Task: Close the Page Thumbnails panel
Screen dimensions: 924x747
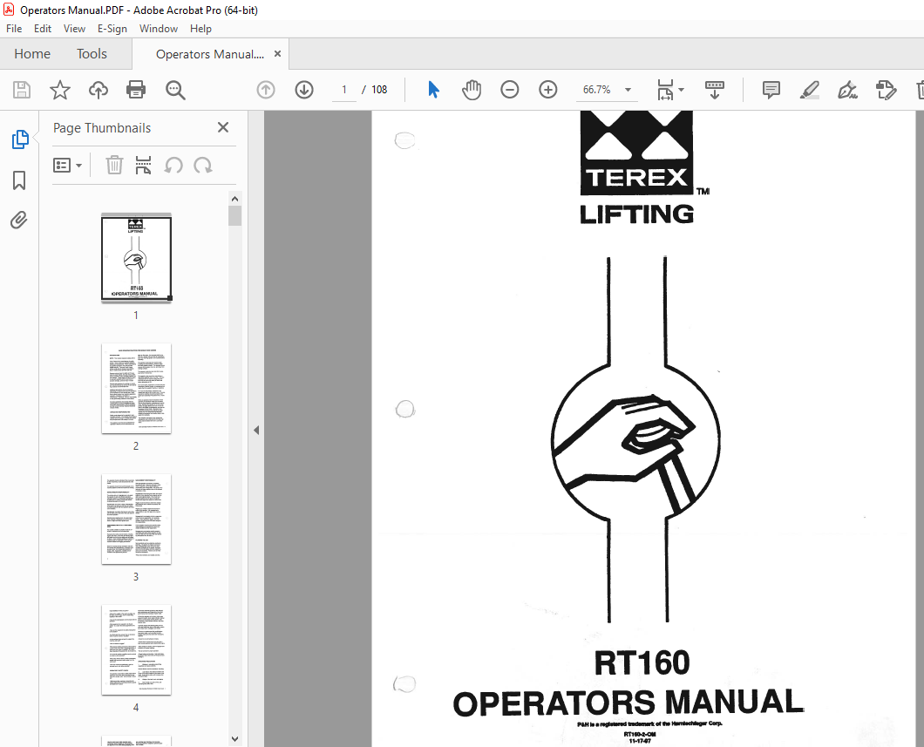Action: pyautogui.click(x=223, y=127)
